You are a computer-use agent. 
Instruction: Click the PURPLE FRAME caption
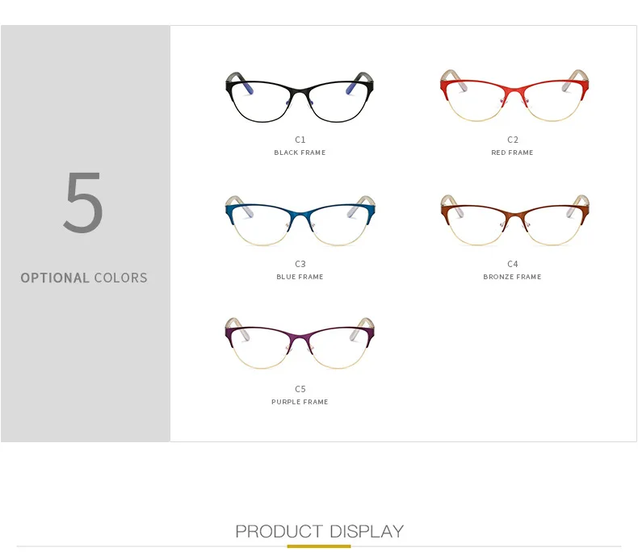300,402
